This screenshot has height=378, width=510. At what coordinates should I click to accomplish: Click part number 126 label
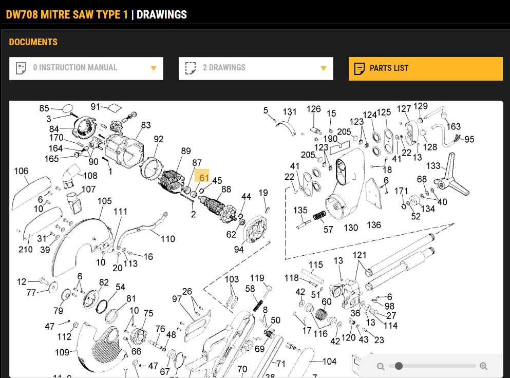coord(313,109)
